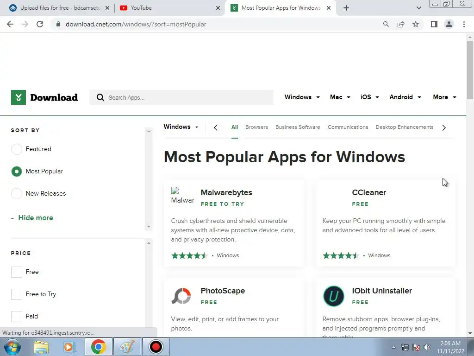Expand the Mac dropdown menu

tap(340, 97)
